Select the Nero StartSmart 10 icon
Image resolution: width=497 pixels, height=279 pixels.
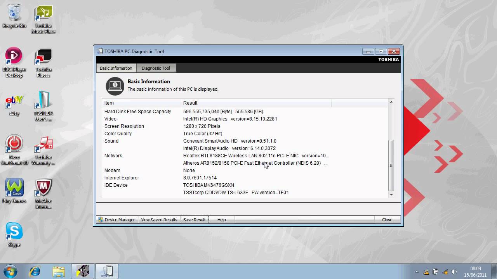pos(14,150)
